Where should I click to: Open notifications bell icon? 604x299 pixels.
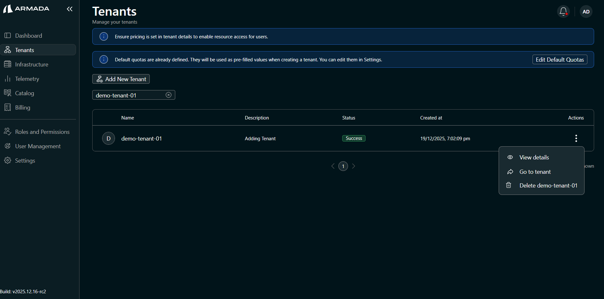(563, 11)
